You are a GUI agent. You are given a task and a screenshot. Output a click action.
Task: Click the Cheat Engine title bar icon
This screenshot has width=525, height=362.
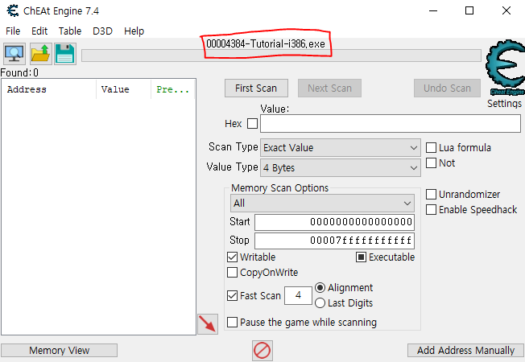click(x=13, y=10)
